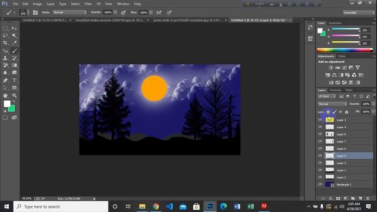Add a Brightness/Contrast adjustment
The height and width of the screenshot is (212, 377).
pos(331,68)
